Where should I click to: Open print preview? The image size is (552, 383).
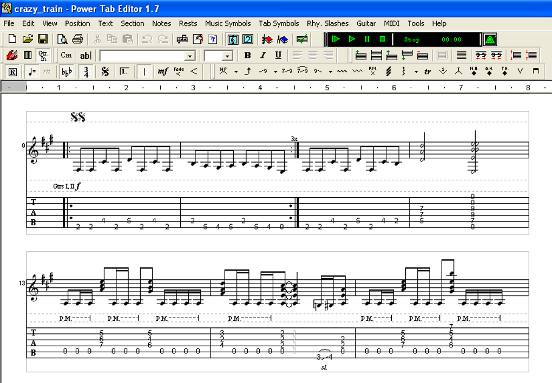tap(62, 39)
